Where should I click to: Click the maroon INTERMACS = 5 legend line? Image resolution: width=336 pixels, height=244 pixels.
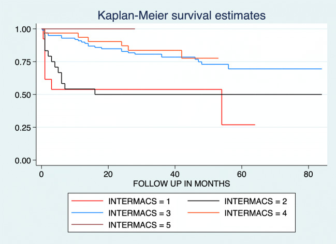(93, 225)
